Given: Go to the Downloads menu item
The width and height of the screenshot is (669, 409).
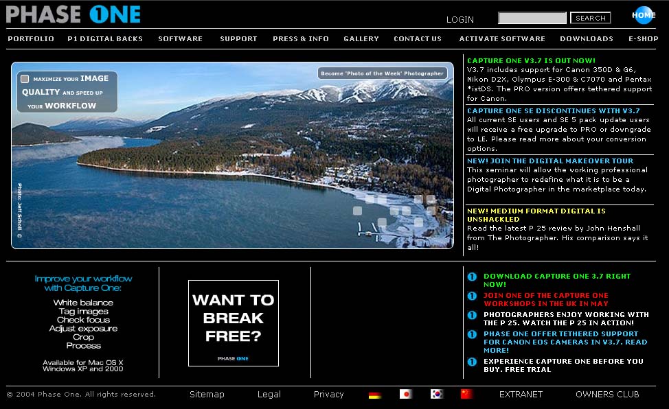Looking at the screenshot, I should [x=586, y=39].
